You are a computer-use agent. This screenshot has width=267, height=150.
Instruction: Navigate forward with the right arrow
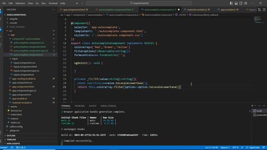point(83,3)
